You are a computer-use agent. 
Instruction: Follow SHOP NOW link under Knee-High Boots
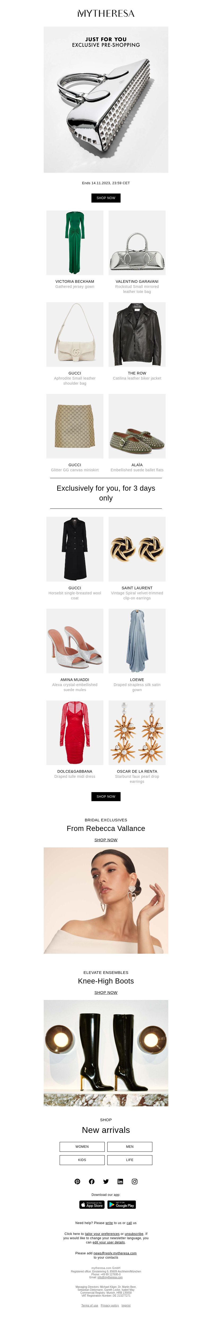pos(106,993)
